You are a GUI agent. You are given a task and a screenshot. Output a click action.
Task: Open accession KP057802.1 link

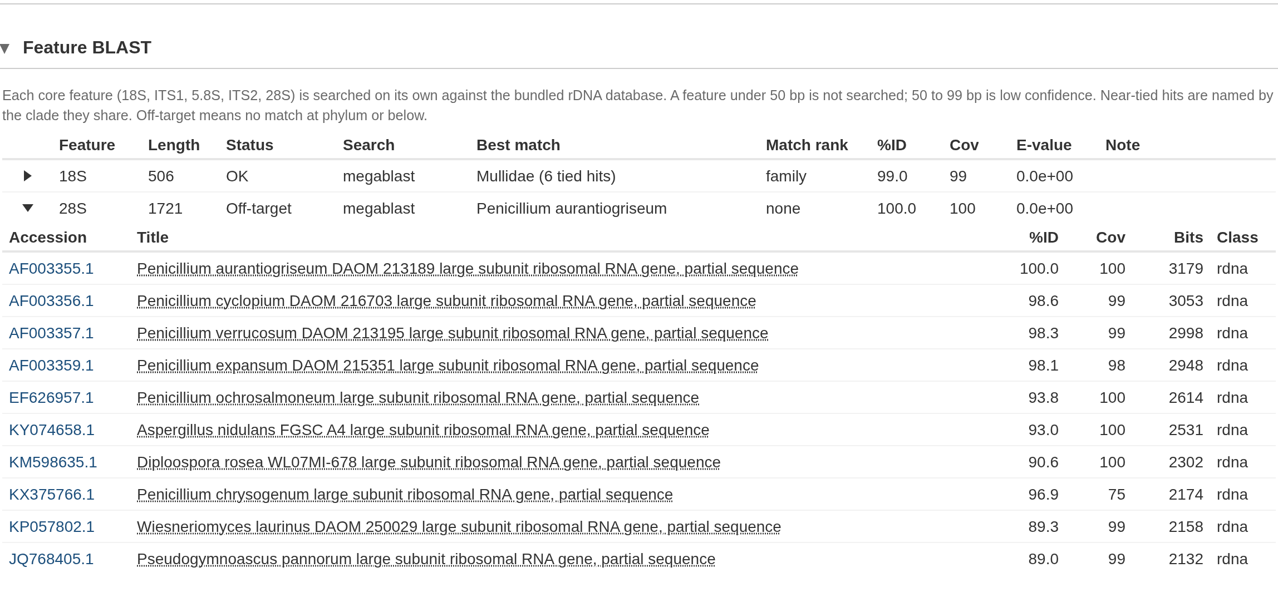(52, 527)
